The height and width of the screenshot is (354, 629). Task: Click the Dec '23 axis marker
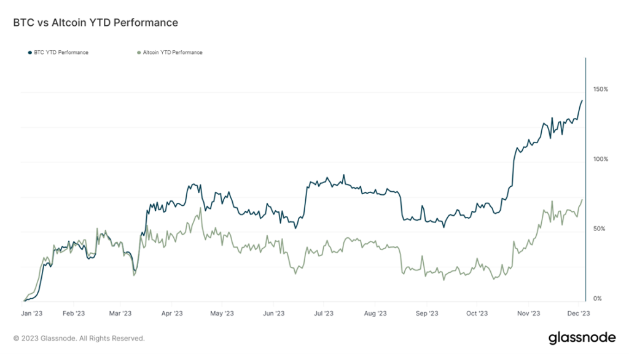coord(579,313)
